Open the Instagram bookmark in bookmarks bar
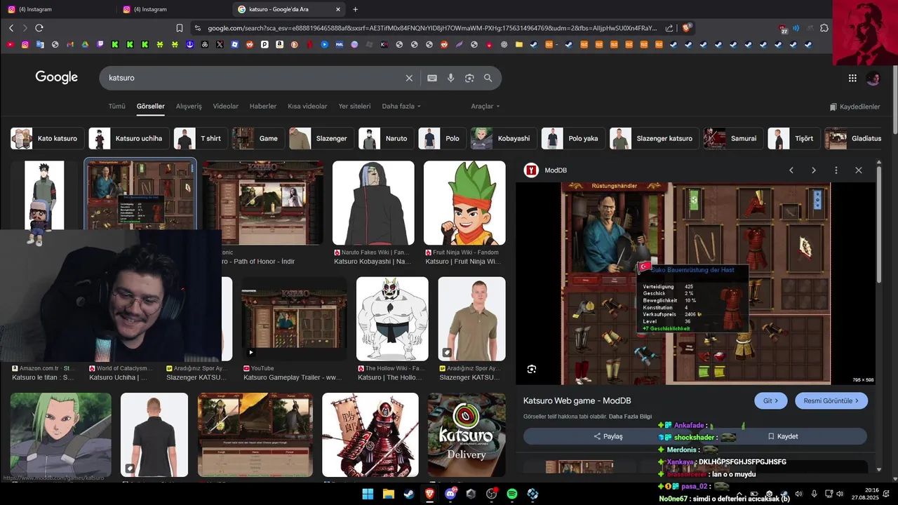 click(25, 44)
